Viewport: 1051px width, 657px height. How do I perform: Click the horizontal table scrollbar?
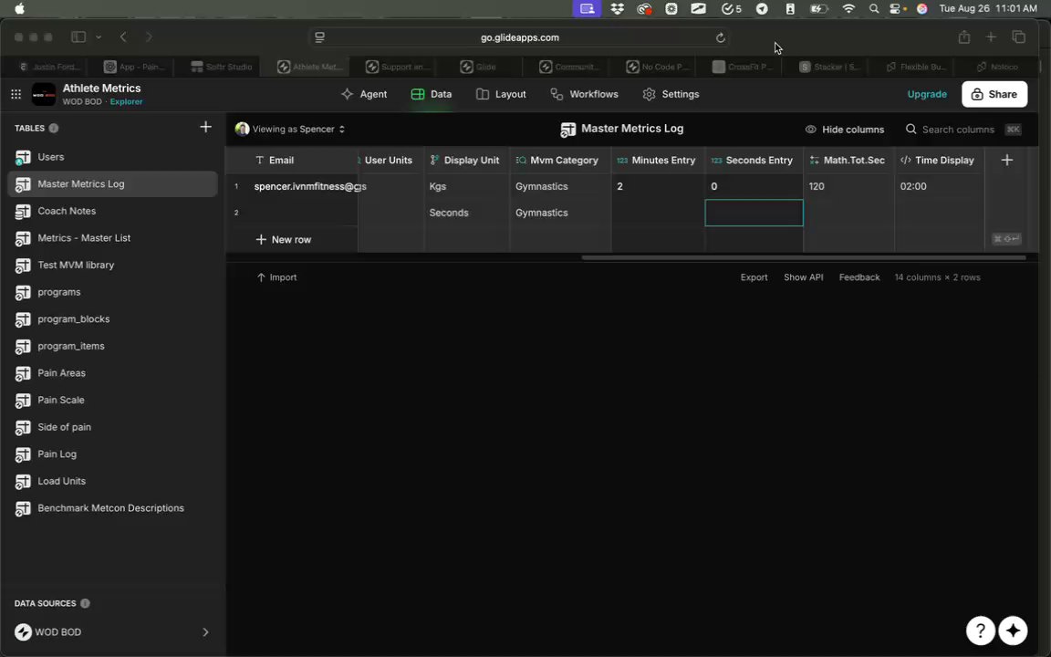click(804, 257)
